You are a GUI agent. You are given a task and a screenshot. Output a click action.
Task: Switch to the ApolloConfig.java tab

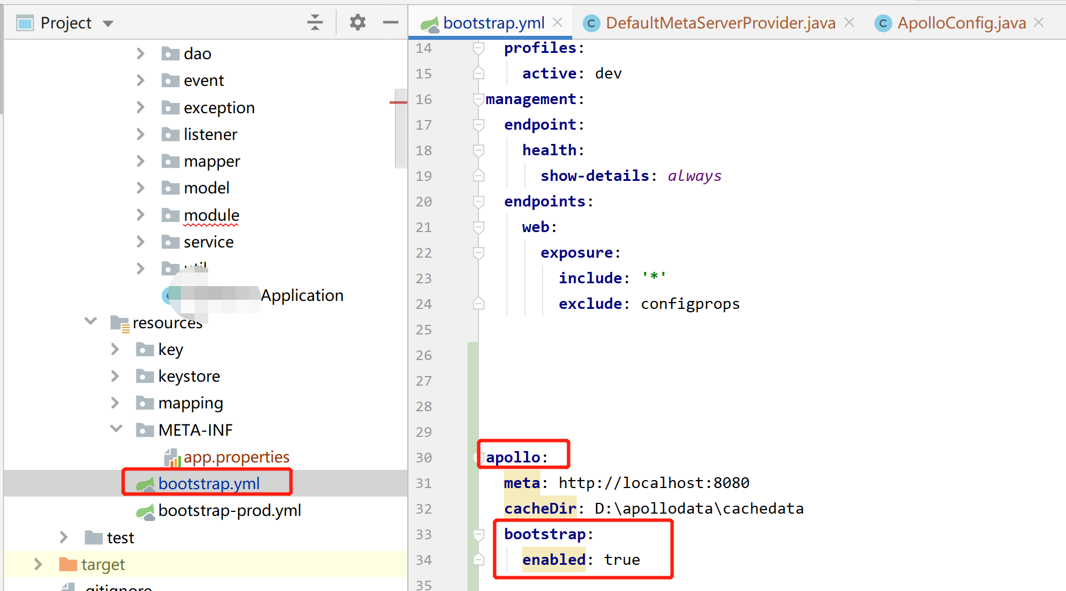click(x=960, y=23)
